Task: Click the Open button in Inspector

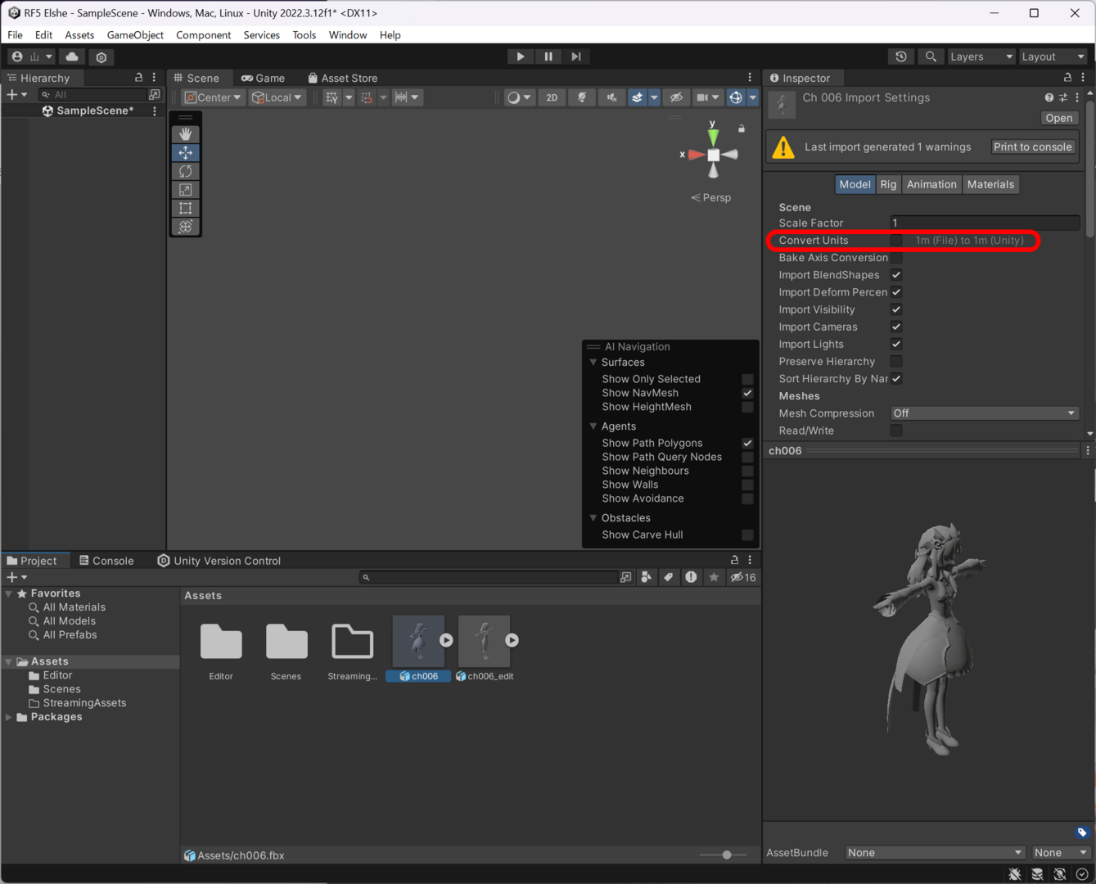Action: 1058,118
